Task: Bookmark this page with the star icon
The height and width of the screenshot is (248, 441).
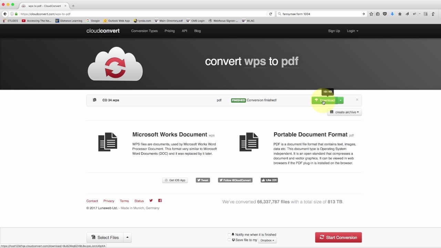Action: coord(371,14)
